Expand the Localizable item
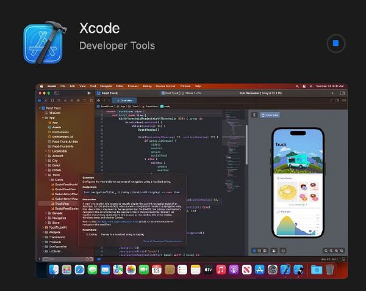This screenshot has width=366, height=291. [x=46, y=151]
